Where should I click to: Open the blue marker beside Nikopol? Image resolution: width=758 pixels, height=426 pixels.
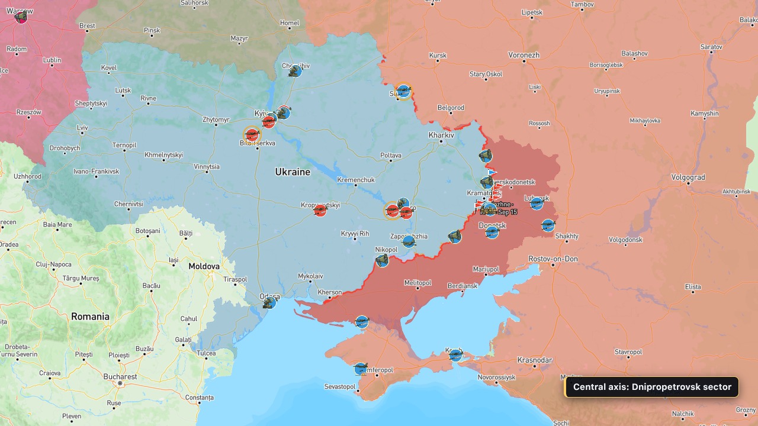click(383, 260)
